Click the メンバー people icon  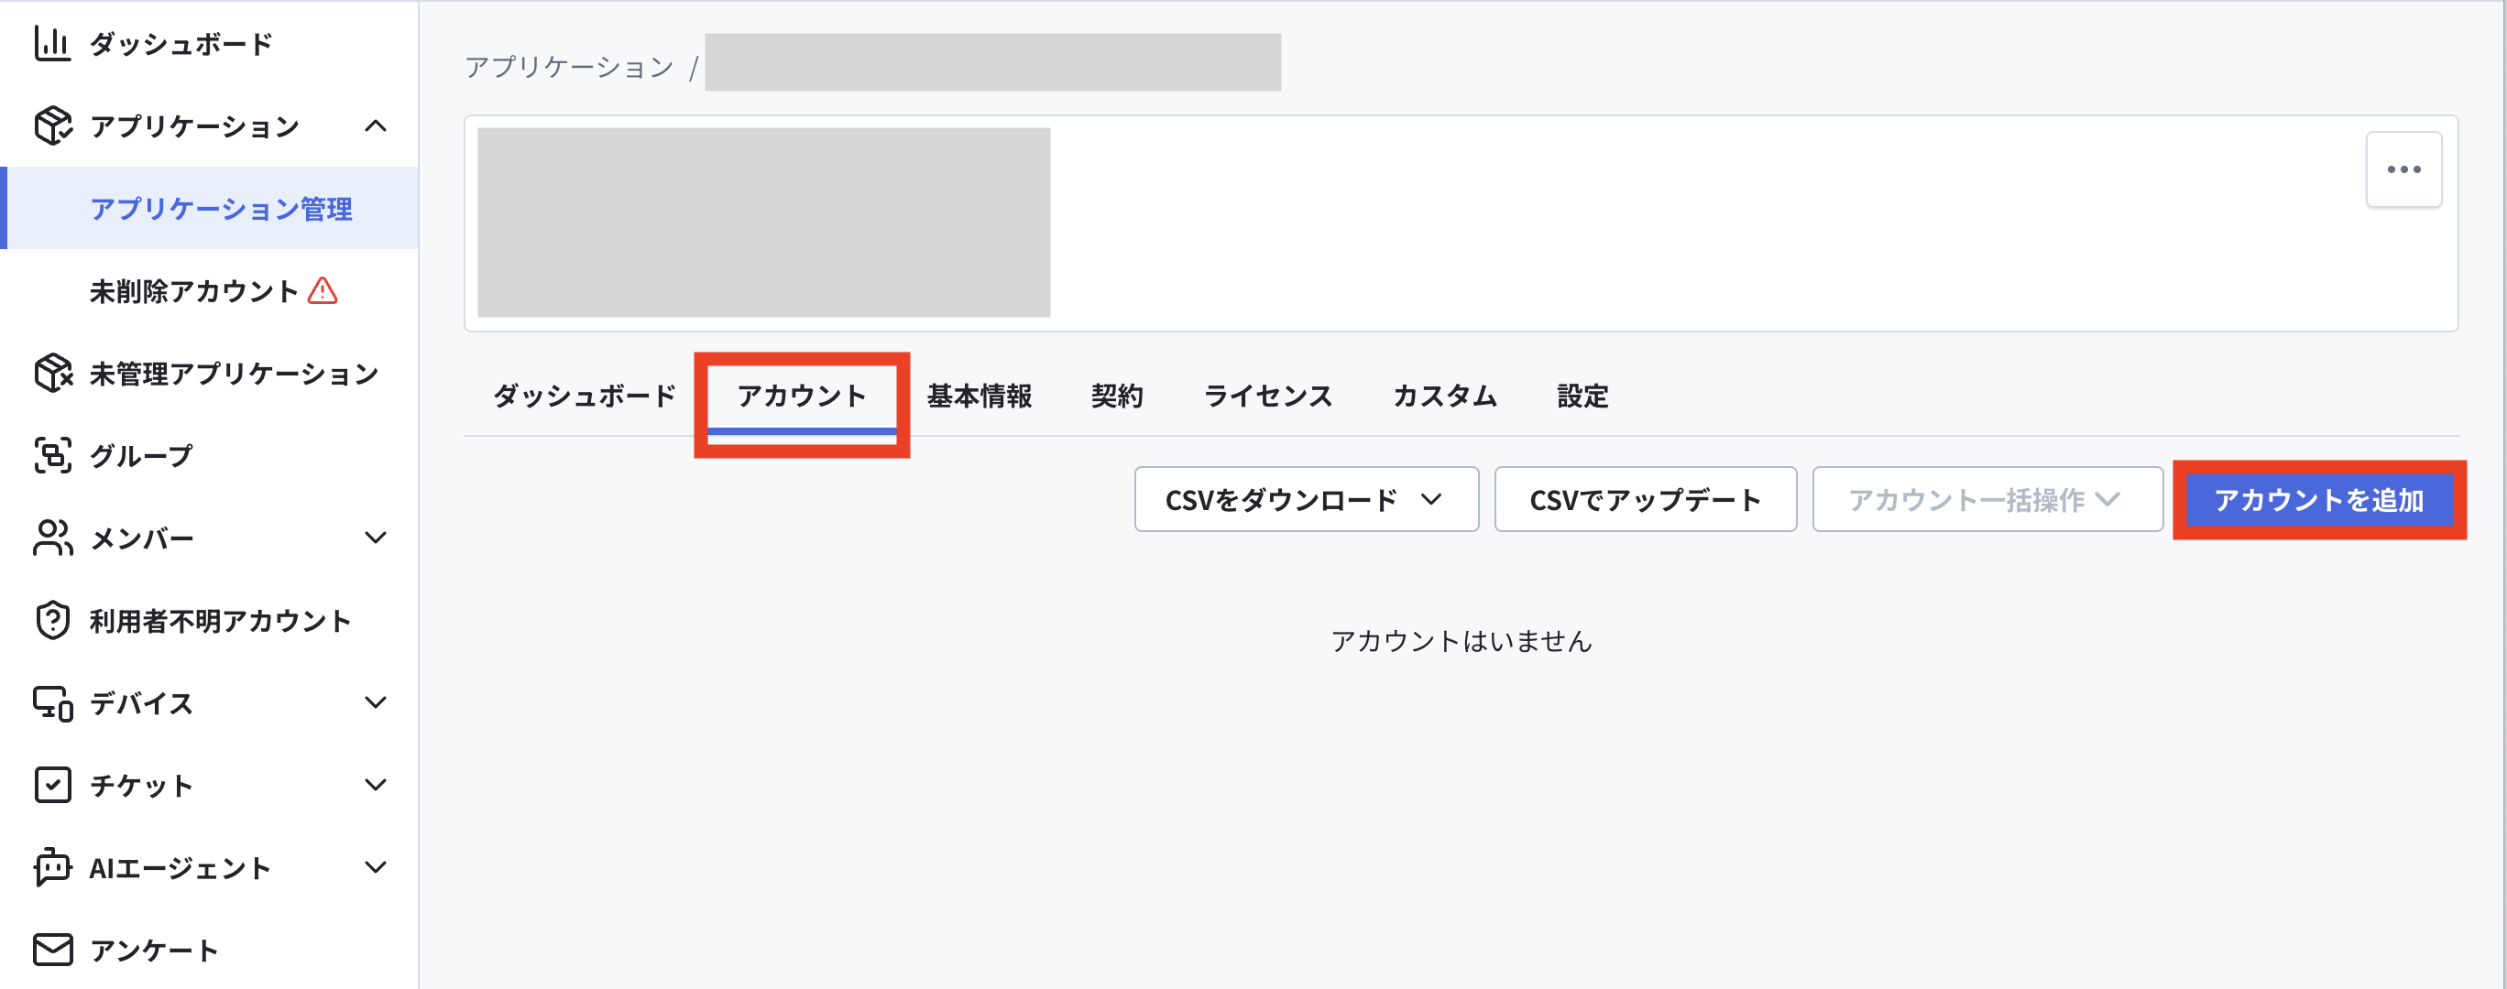click(x=52, y=538)
